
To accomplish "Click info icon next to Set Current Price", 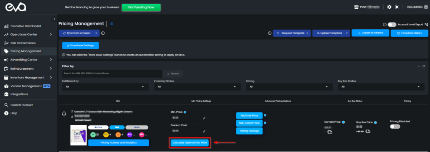I will 265,123.
